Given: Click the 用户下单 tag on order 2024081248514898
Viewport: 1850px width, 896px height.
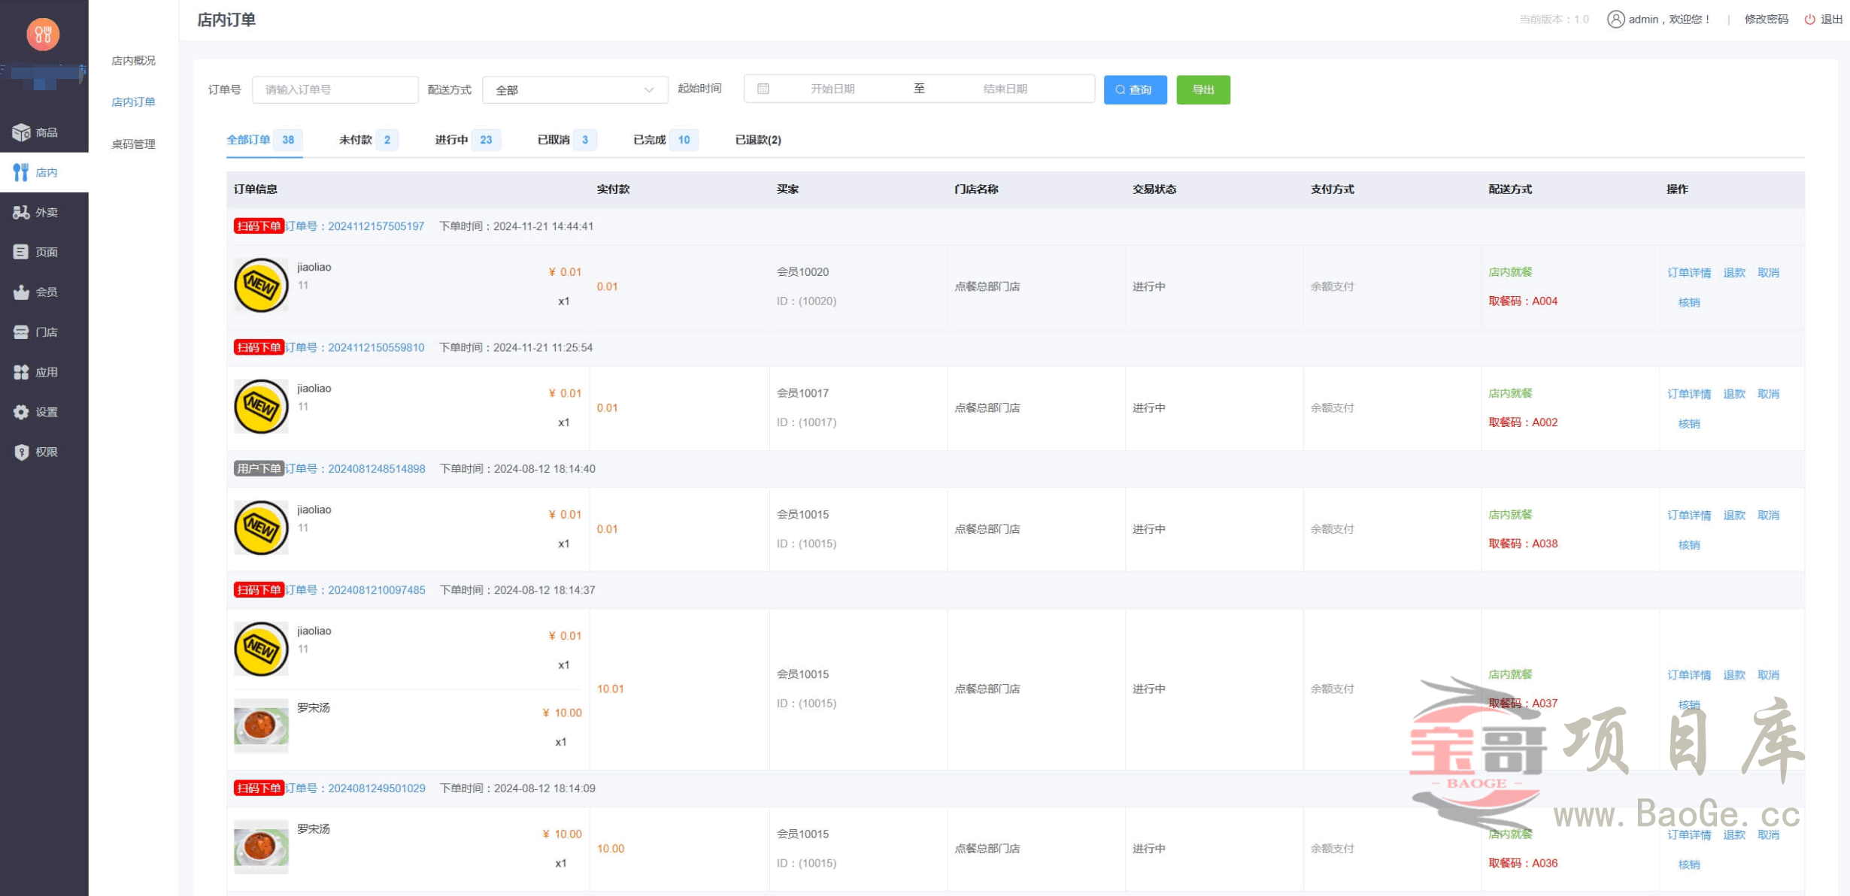Looking at the screenshot, I should click(259, 468).
